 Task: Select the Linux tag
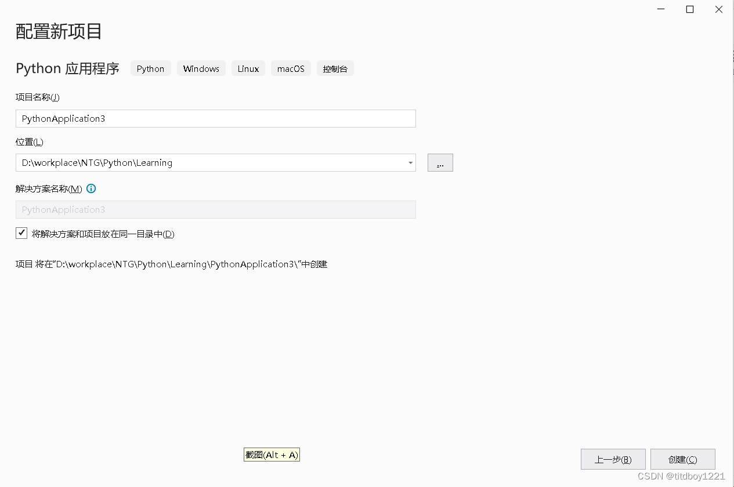coord(248,68)
